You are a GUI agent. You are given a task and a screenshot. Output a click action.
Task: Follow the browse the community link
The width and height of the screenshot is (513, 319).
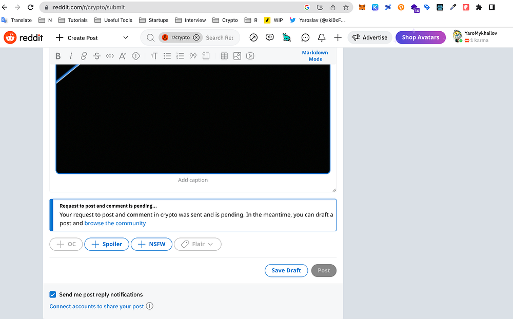[x=115, y=223]
